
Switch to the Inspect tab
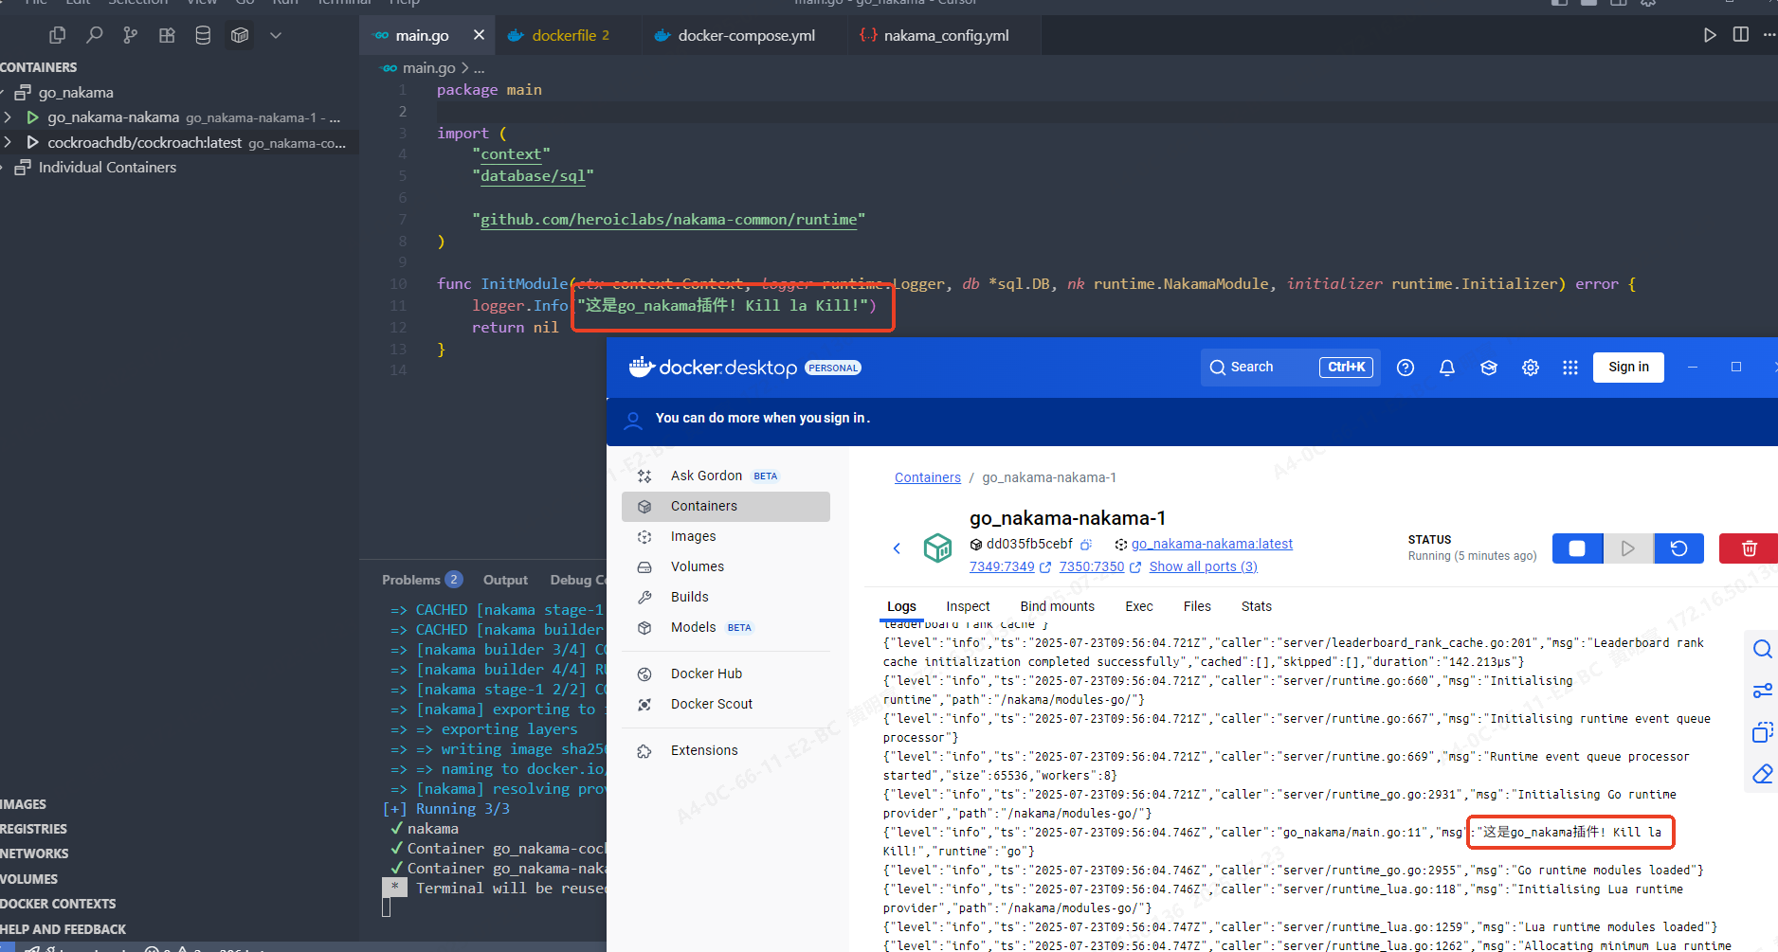pos(967,606)
